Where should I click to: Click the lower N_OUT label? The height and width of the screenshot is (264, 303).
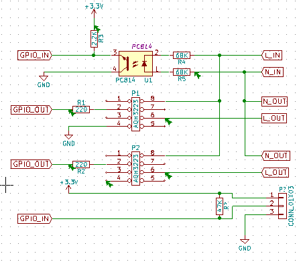pos(276,155)
